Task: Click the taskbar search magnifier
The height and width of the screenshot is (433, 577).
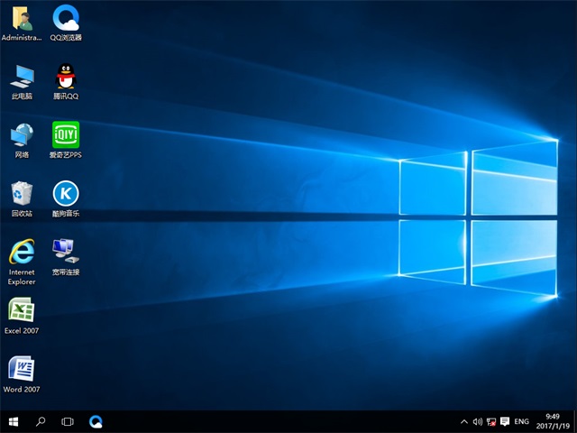Action: 41,421
